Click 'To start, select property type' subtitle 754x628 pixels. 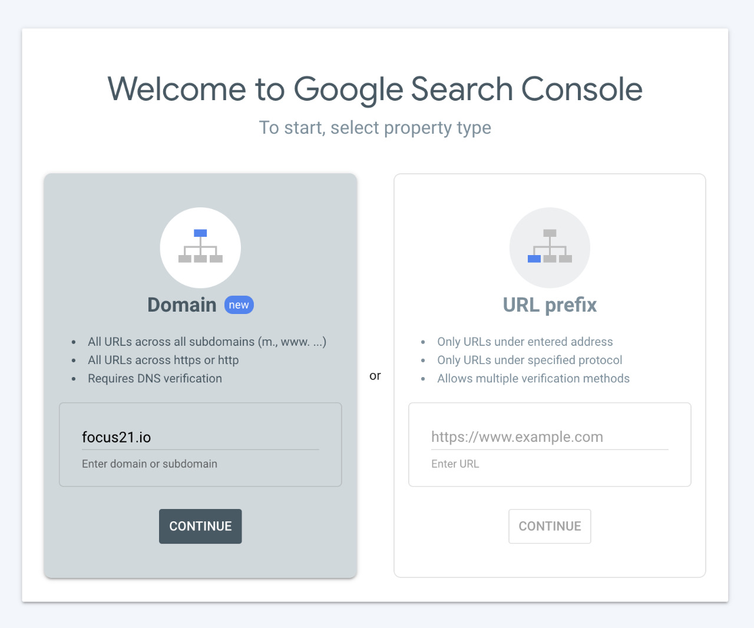tap(375, 128)
